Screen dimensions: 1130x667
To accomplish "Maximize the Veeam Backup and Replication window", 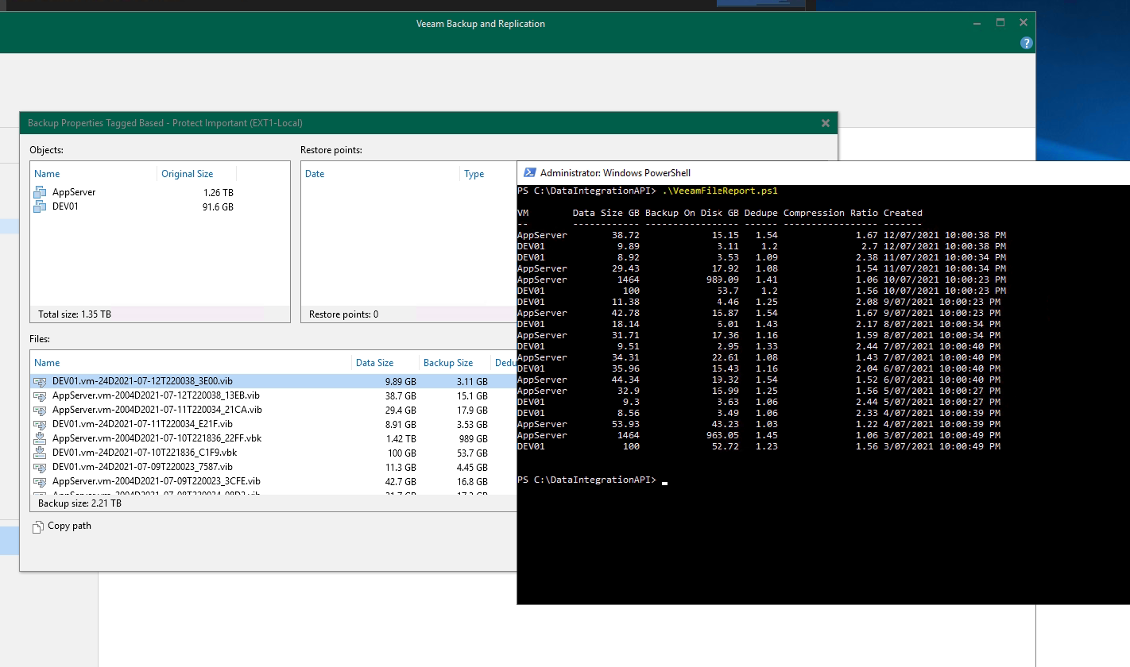I will (x=1000, y=23).
